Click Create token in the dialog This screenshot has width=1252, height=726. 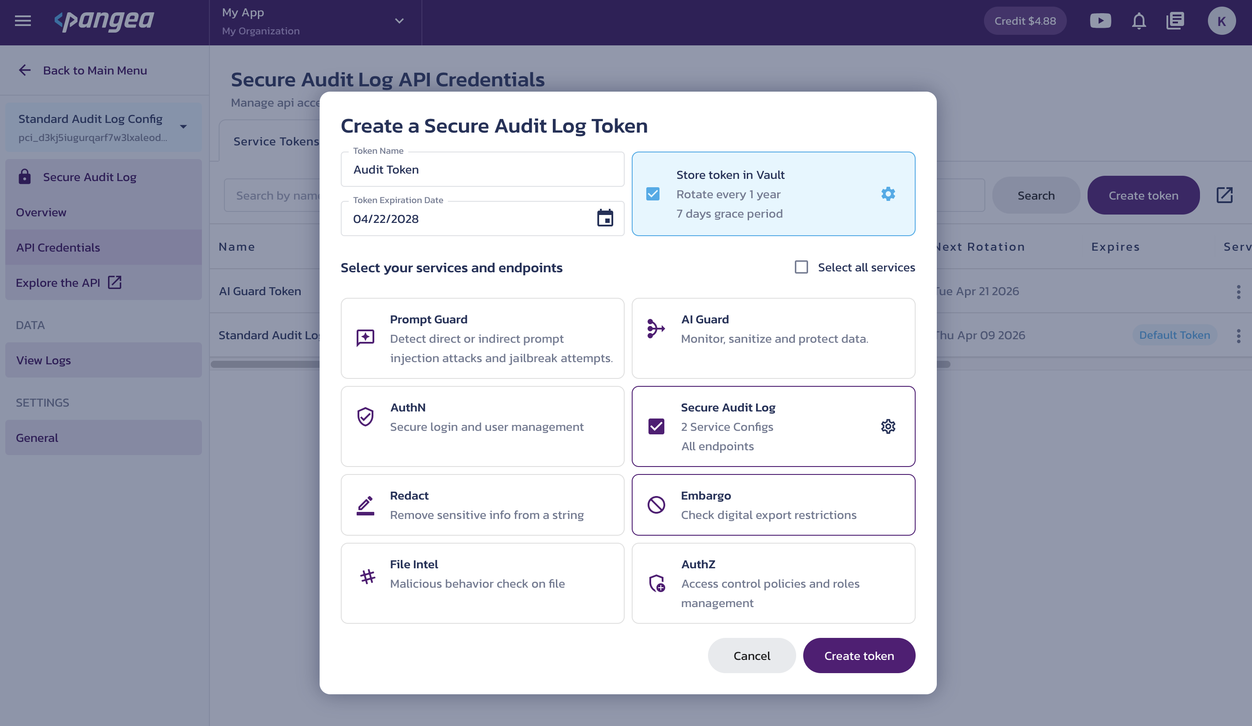point(859,656)
